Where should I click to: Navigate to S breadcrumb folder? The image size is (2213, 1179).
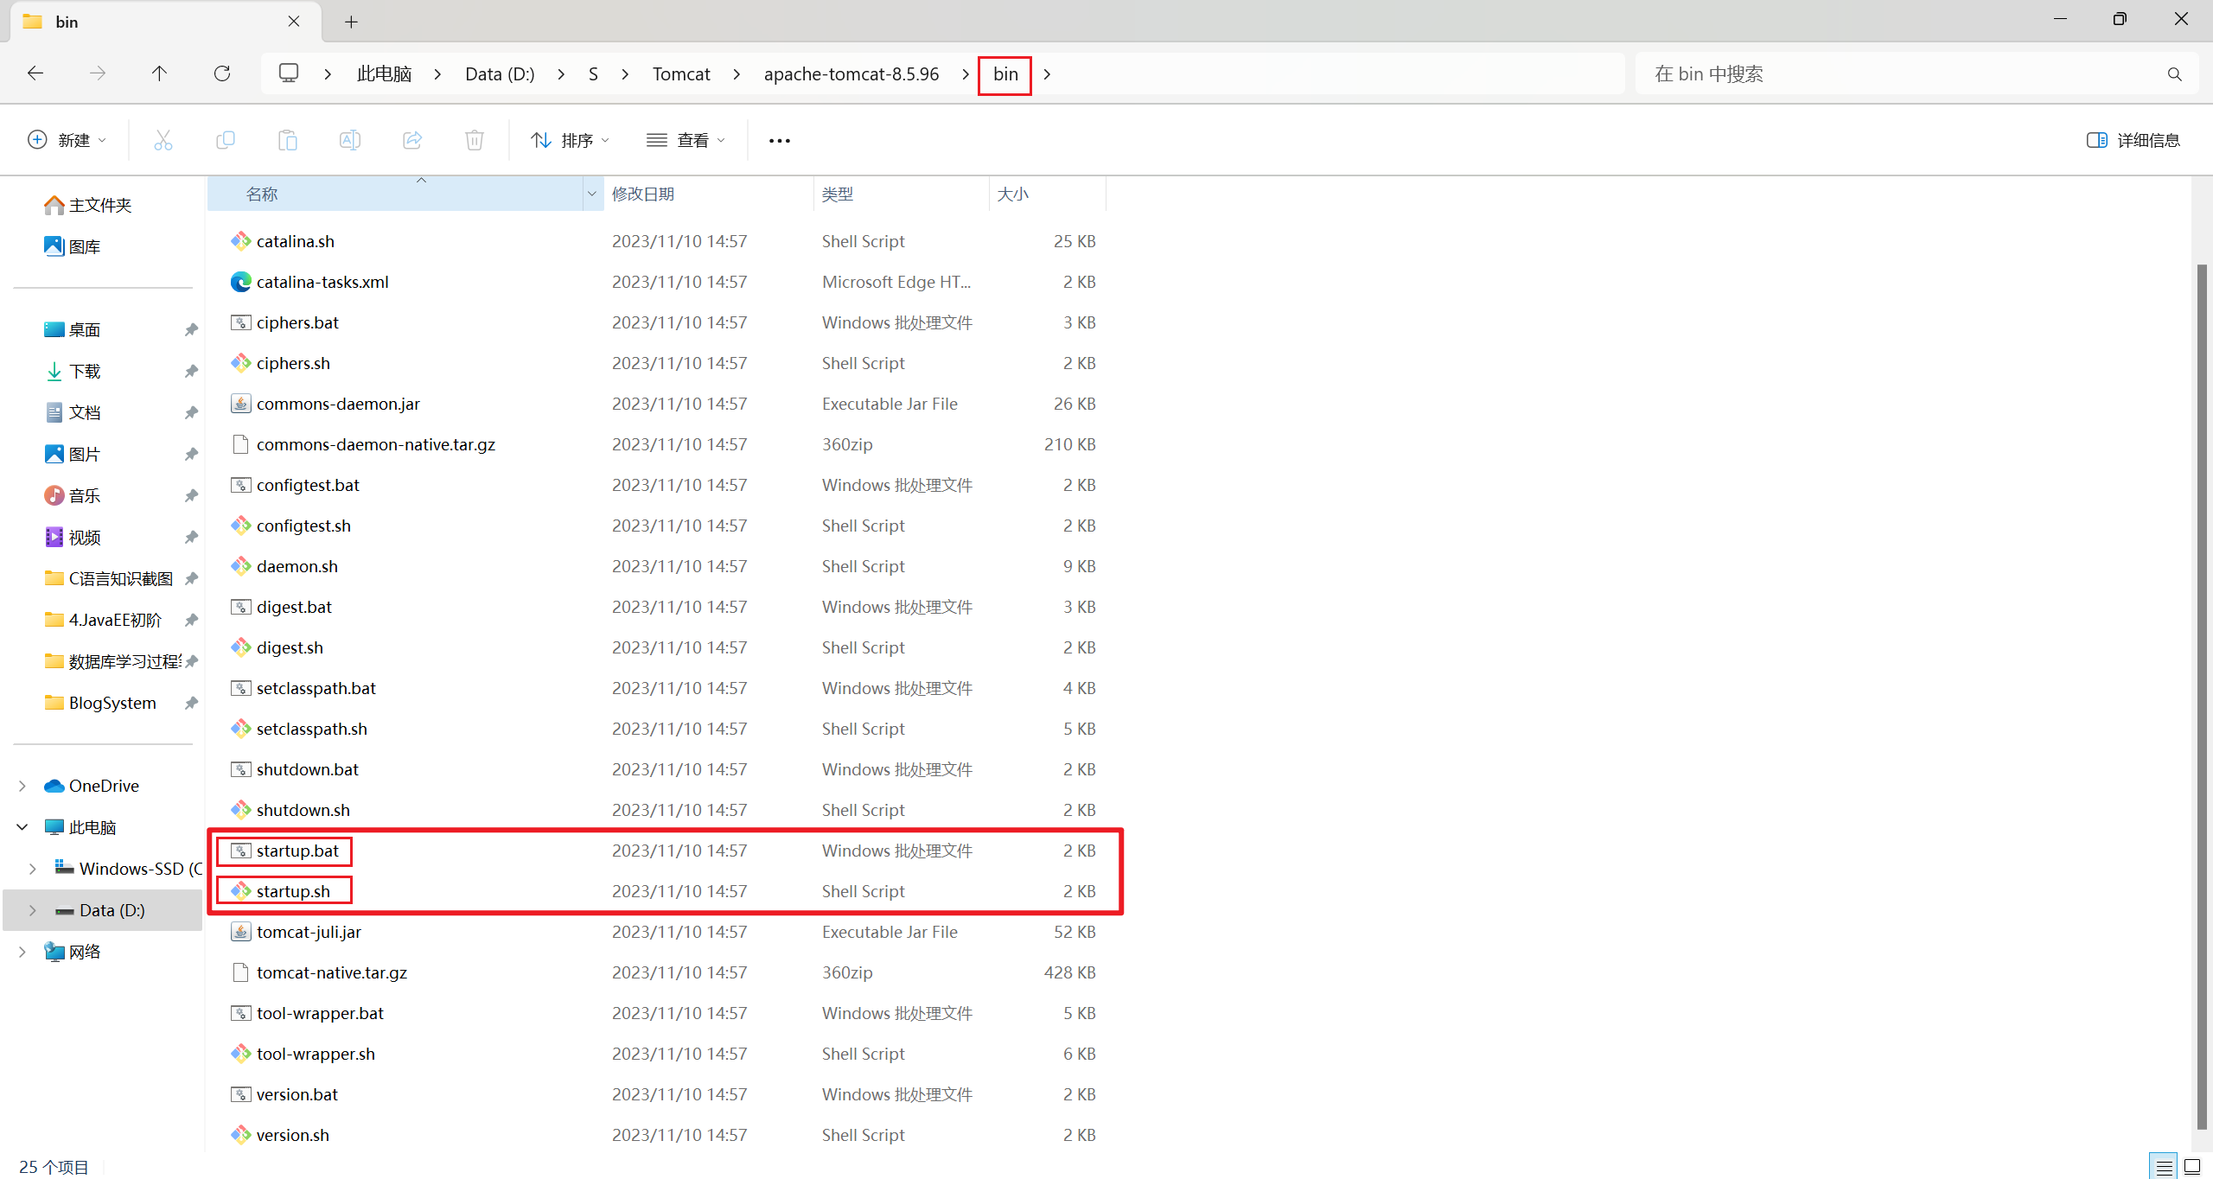[593, 74]
